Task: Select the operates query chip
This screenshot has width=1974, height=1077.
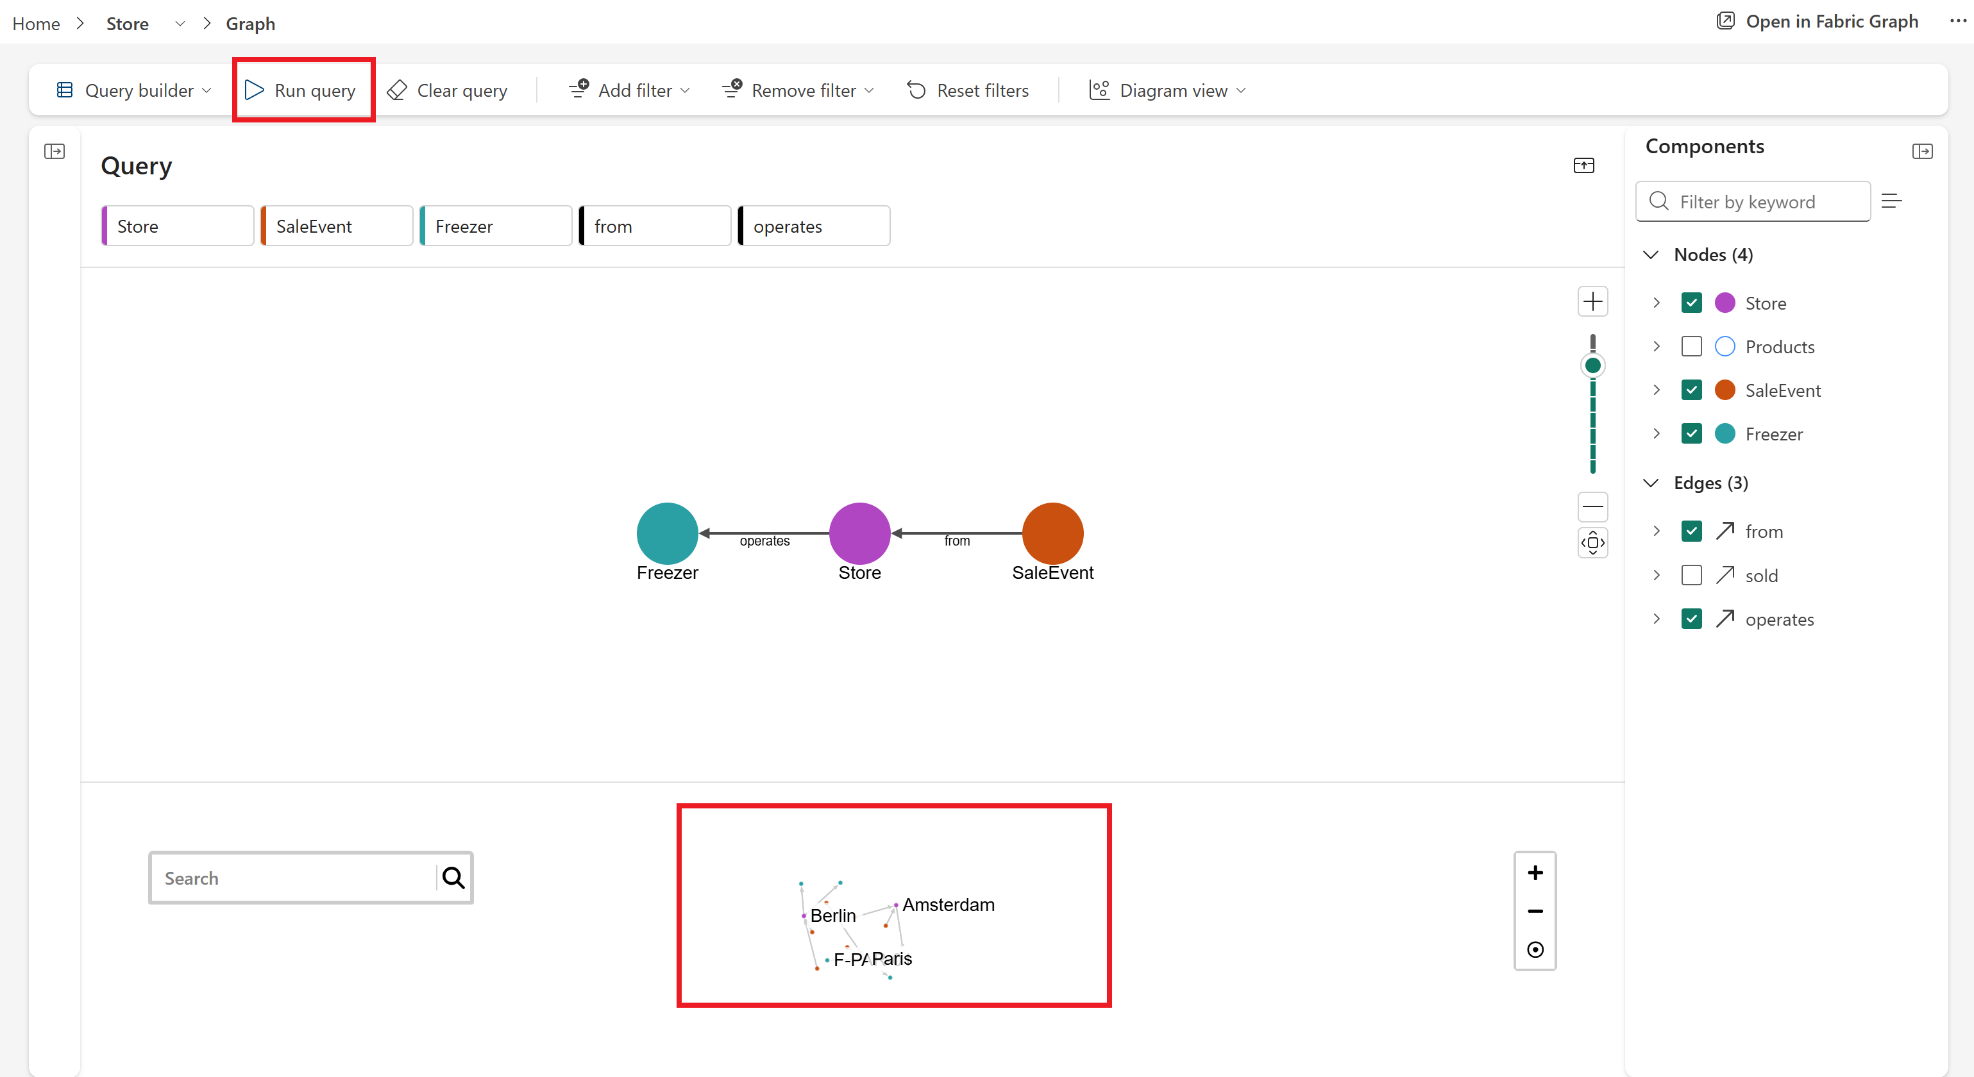Action: tap(813, 226)
